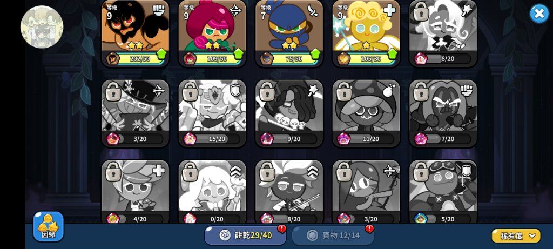The width and height of the screenshot is (553, 249).
Task: Tap the green upgrade arrow on 109/50 cookie
Action: click(238, 55)
